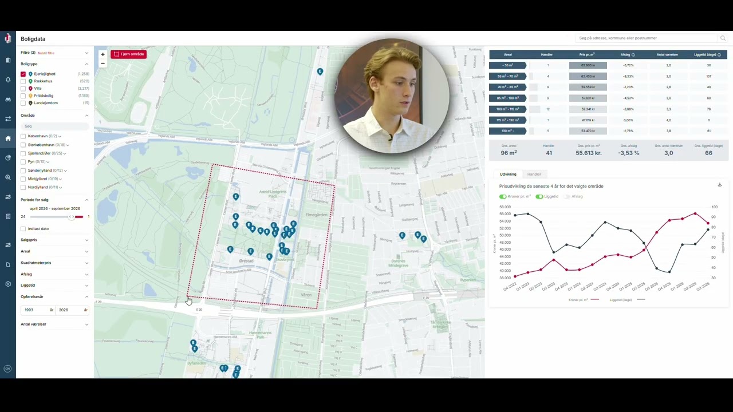733x412 pixels.
Task: Select the swap arrows sidebar icon
Action: pyautogui.click(x=8, y=118)
